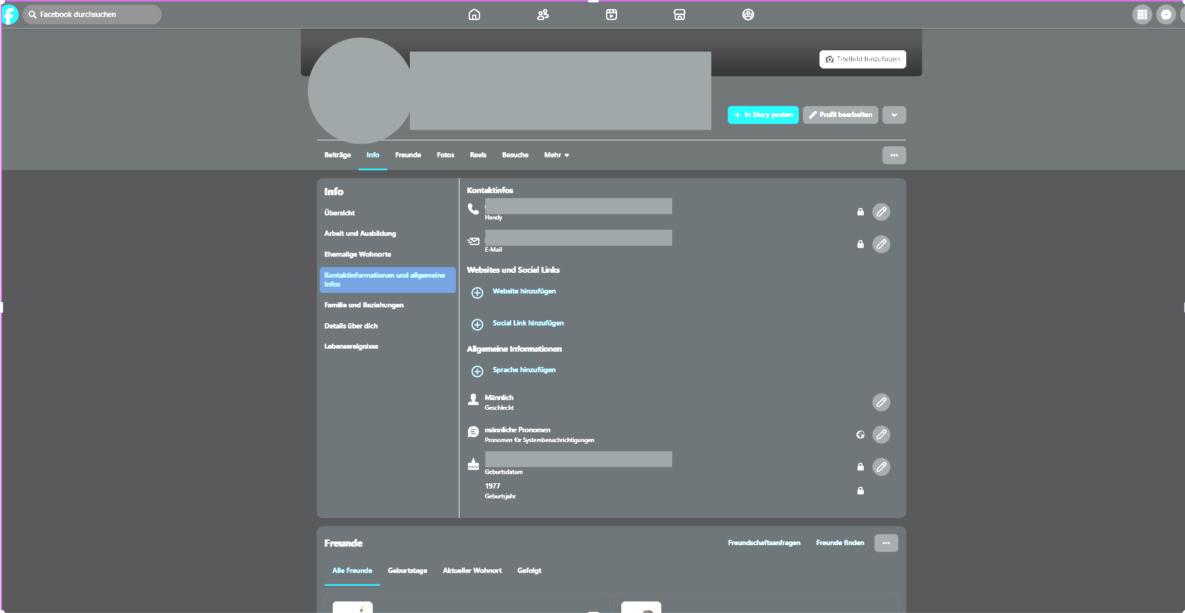Switch to the Beiträge tab
This screenshot has height=613, width=1185.
(338, 155)
